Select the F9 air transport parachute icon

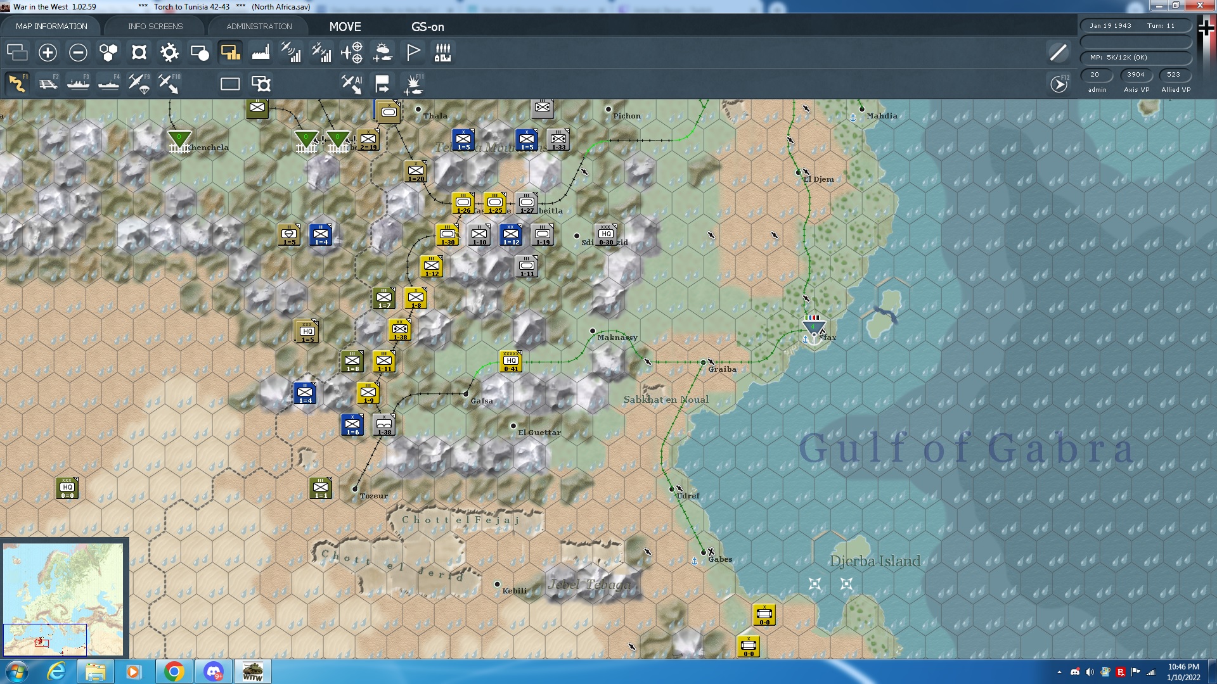[139, 84]
